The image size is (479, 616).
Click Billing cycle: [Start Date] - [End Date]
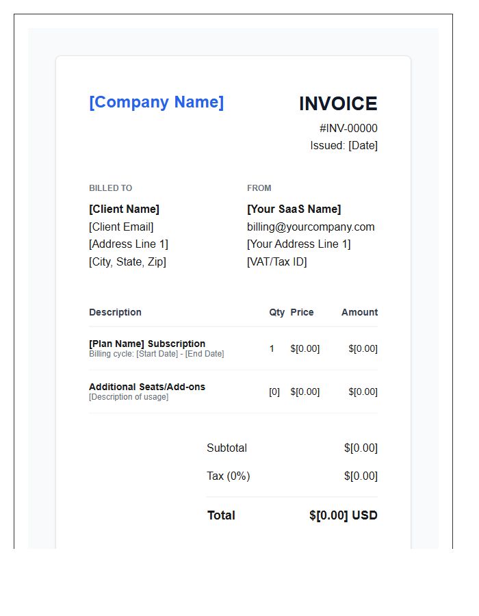click(x=156, y=354)
